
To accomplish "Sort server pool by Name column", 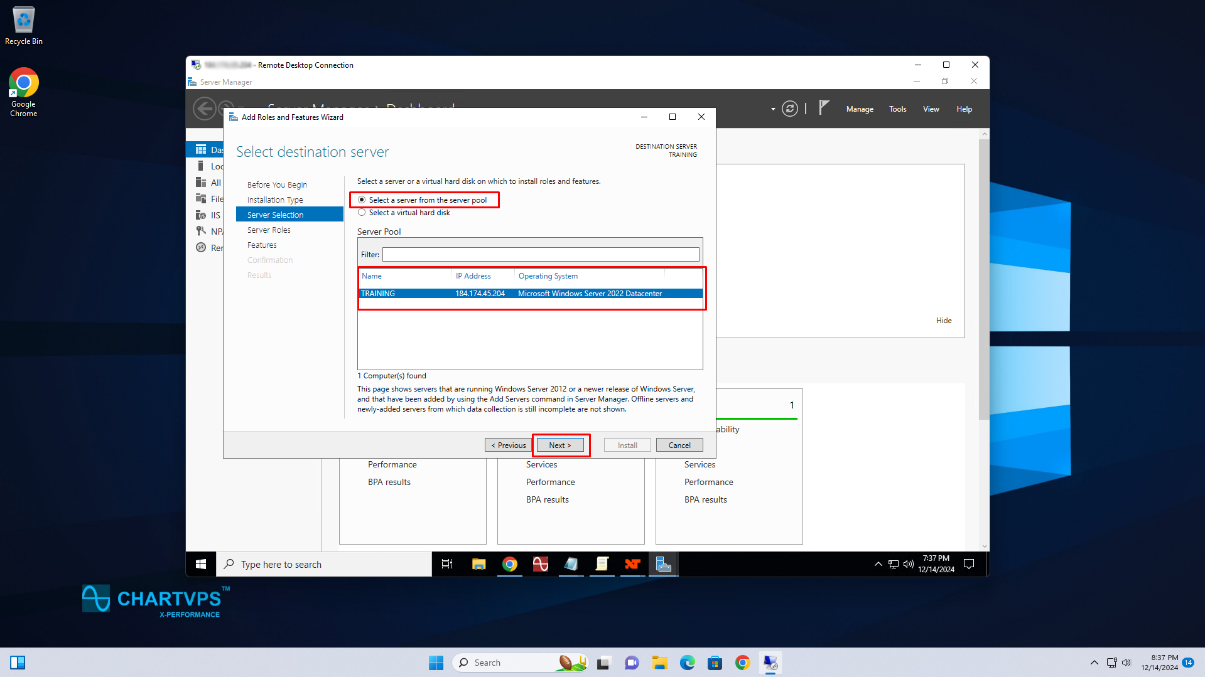I will tap(405, 275).
